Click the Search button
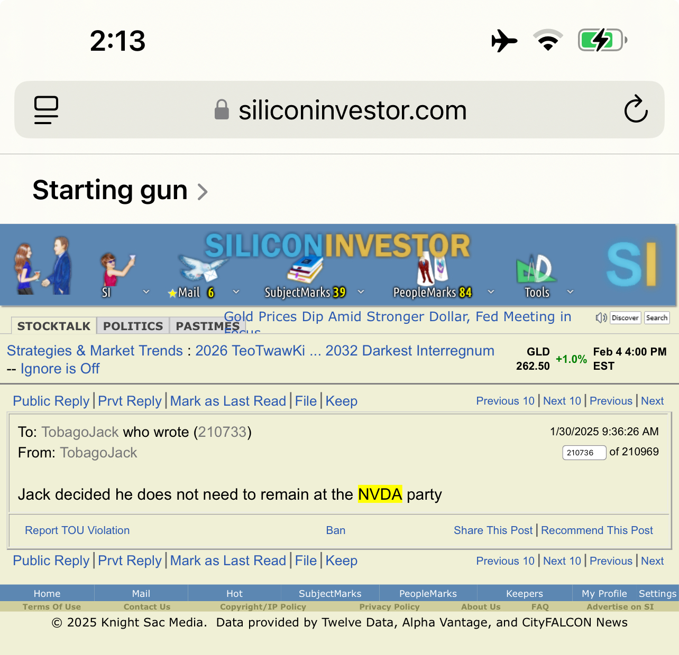This screenshot has height=655, width=679. 657,317
